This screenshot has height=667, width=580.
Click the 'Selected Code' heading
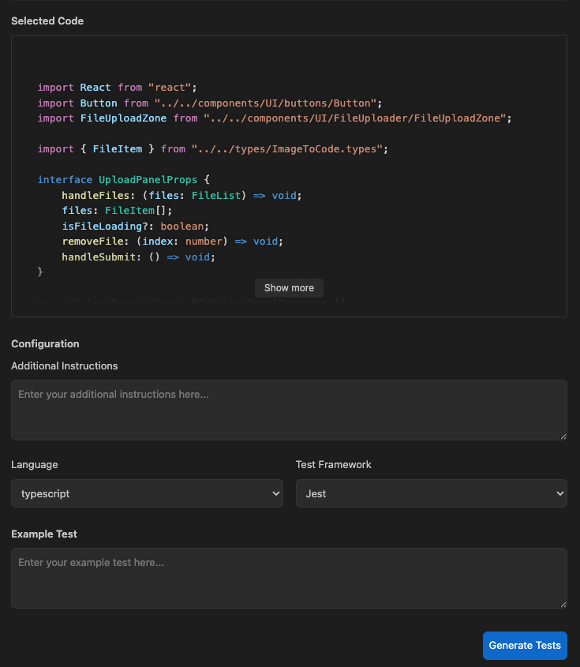click(x=47, y=21)
